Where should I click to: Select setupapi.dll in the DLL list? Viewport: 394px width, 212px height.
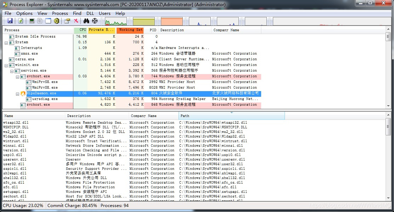click(16, 192)
